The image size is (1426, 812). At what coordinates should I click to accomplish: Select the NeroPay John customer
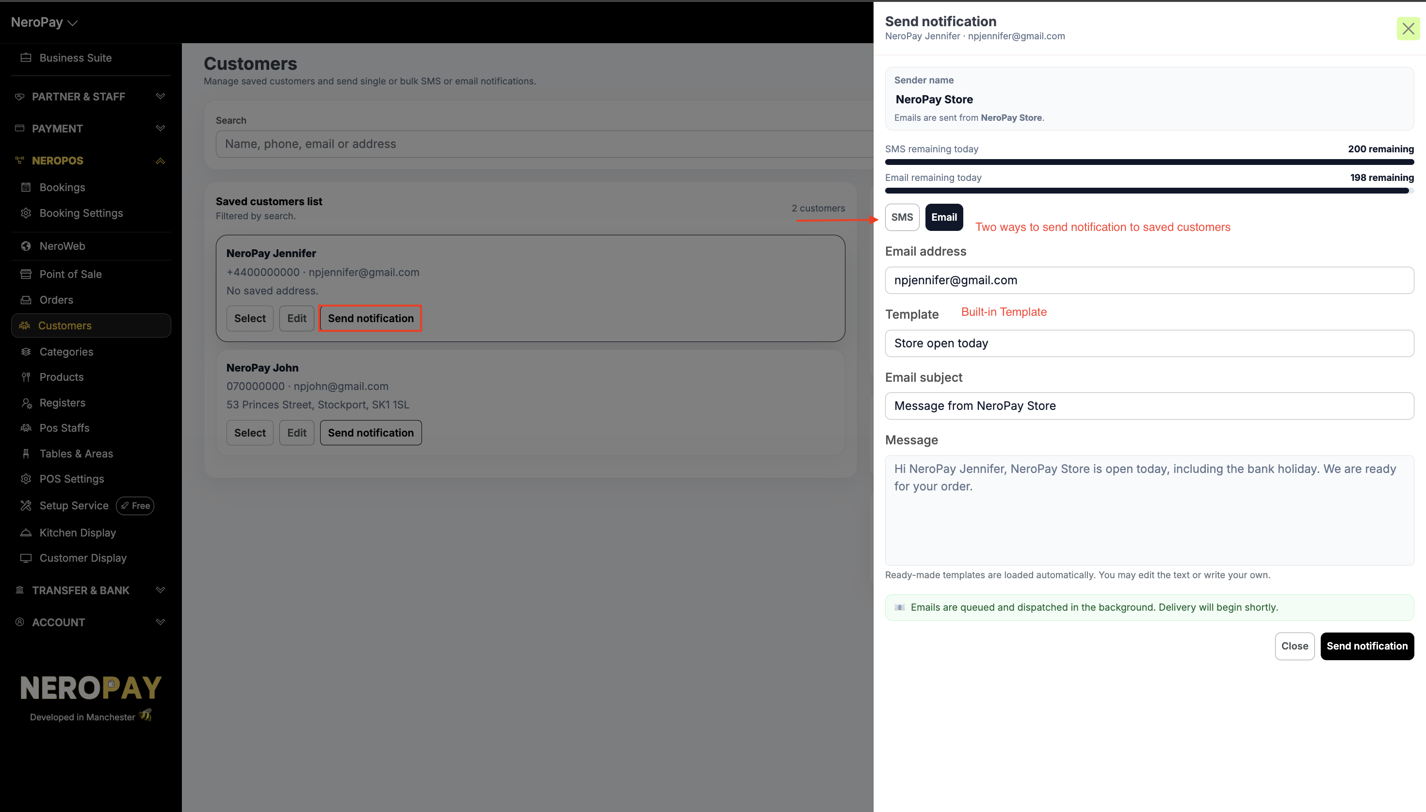[249, 433]
